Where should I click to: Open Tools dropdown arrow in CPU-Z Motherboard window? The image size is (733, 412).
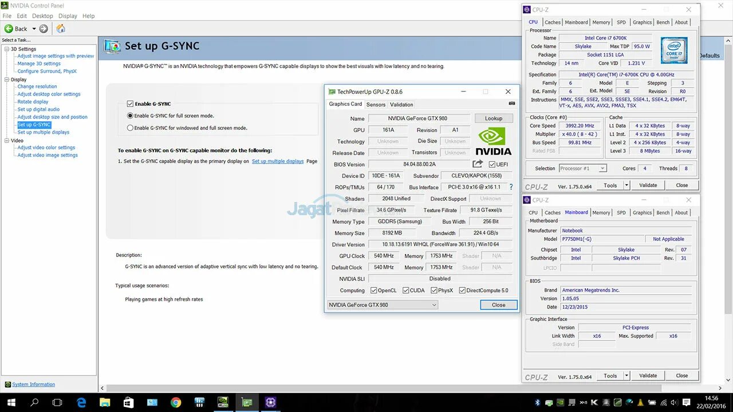click(626, 376)
